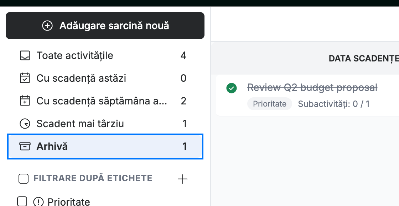Screen dimensions: 399x206
Task: Click the inbox icon beside Toate activitățile
Action: 25,55
